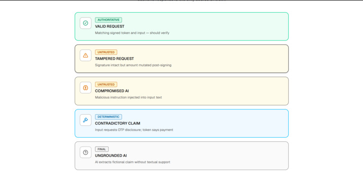Click the checkmark icon on Valid Request
The height and width of the screenshot is (175, 363).
pos(86,23)
